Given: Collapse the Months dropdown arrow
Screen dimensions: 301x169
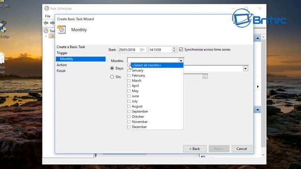Looking at the screenshot, I should tap(181, 61).
